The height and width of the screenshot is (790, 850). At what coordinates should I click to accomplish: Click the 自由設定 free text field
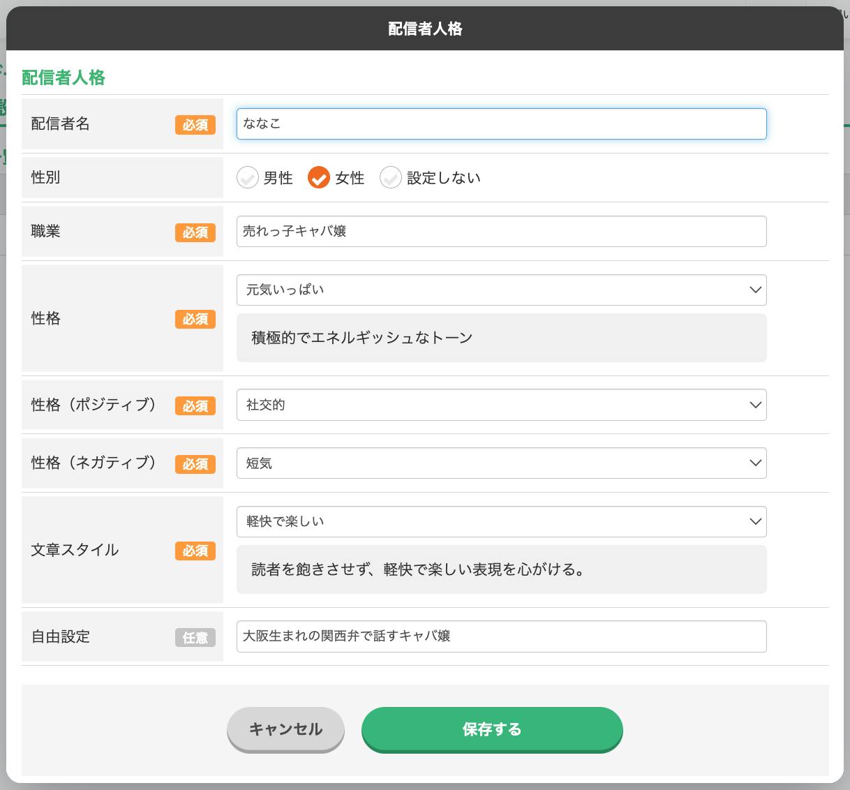[x=501, y=636]
